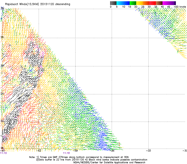The height and width of the screenshot is (164, 187).
Task: Select the green 15-20 knots legend segment
Action: (133, 3)
